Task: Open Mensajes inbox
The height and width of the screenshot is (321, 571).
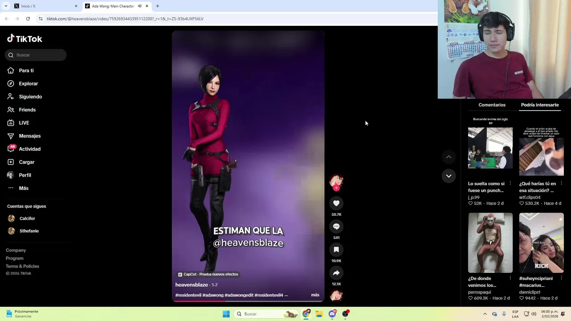Action: [x=24, y=136]
